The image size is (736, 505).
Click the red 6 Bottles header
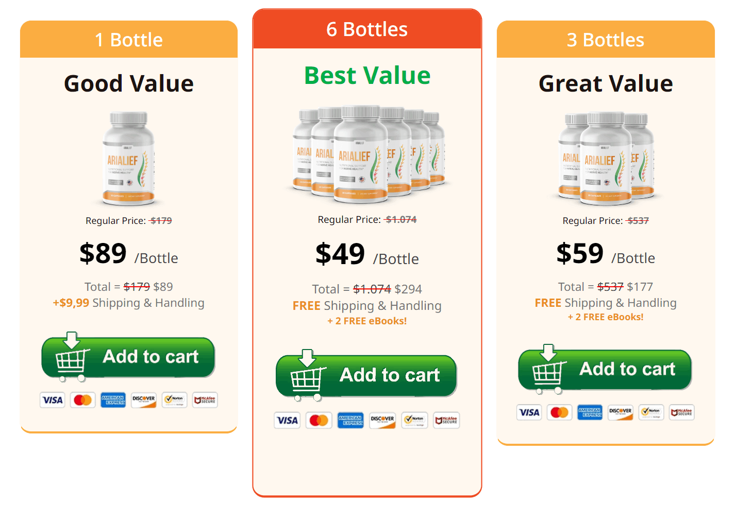click(367, 29)
